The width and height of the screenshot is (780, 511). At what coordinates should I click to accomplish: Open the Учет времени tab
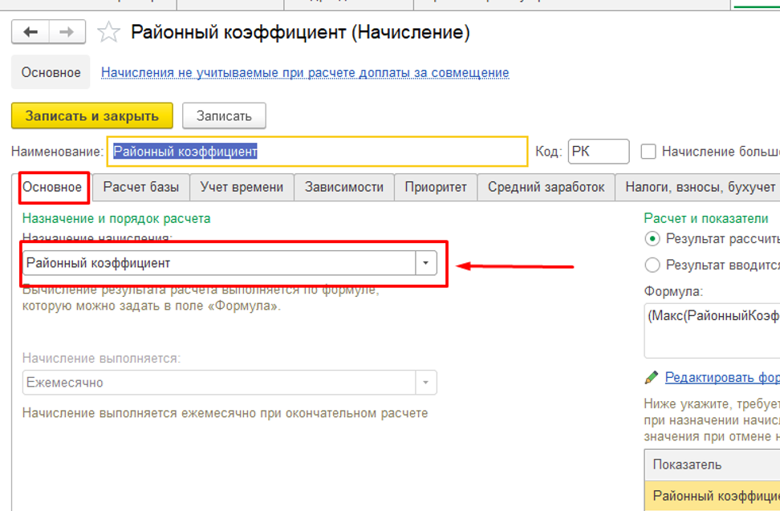pos(242,188)
